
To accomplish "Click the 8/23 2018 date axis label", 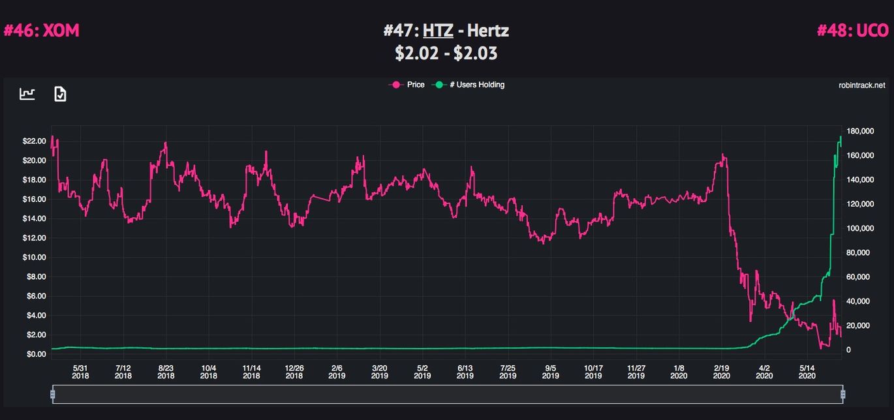I will [x=166, y=372].
